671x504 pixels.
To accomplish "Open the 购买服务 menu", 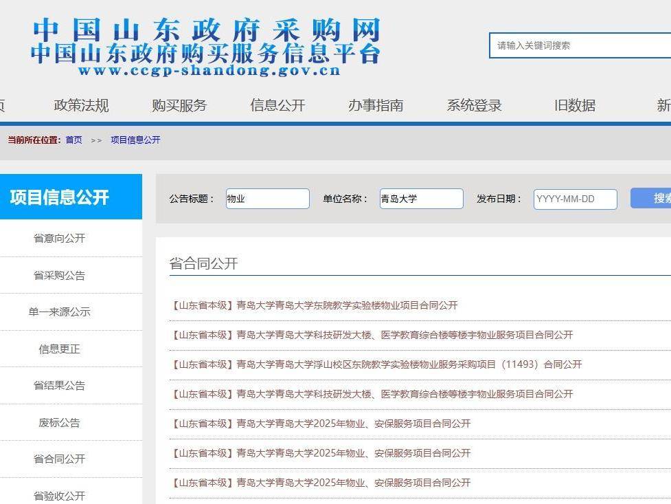I will [179, 105].
